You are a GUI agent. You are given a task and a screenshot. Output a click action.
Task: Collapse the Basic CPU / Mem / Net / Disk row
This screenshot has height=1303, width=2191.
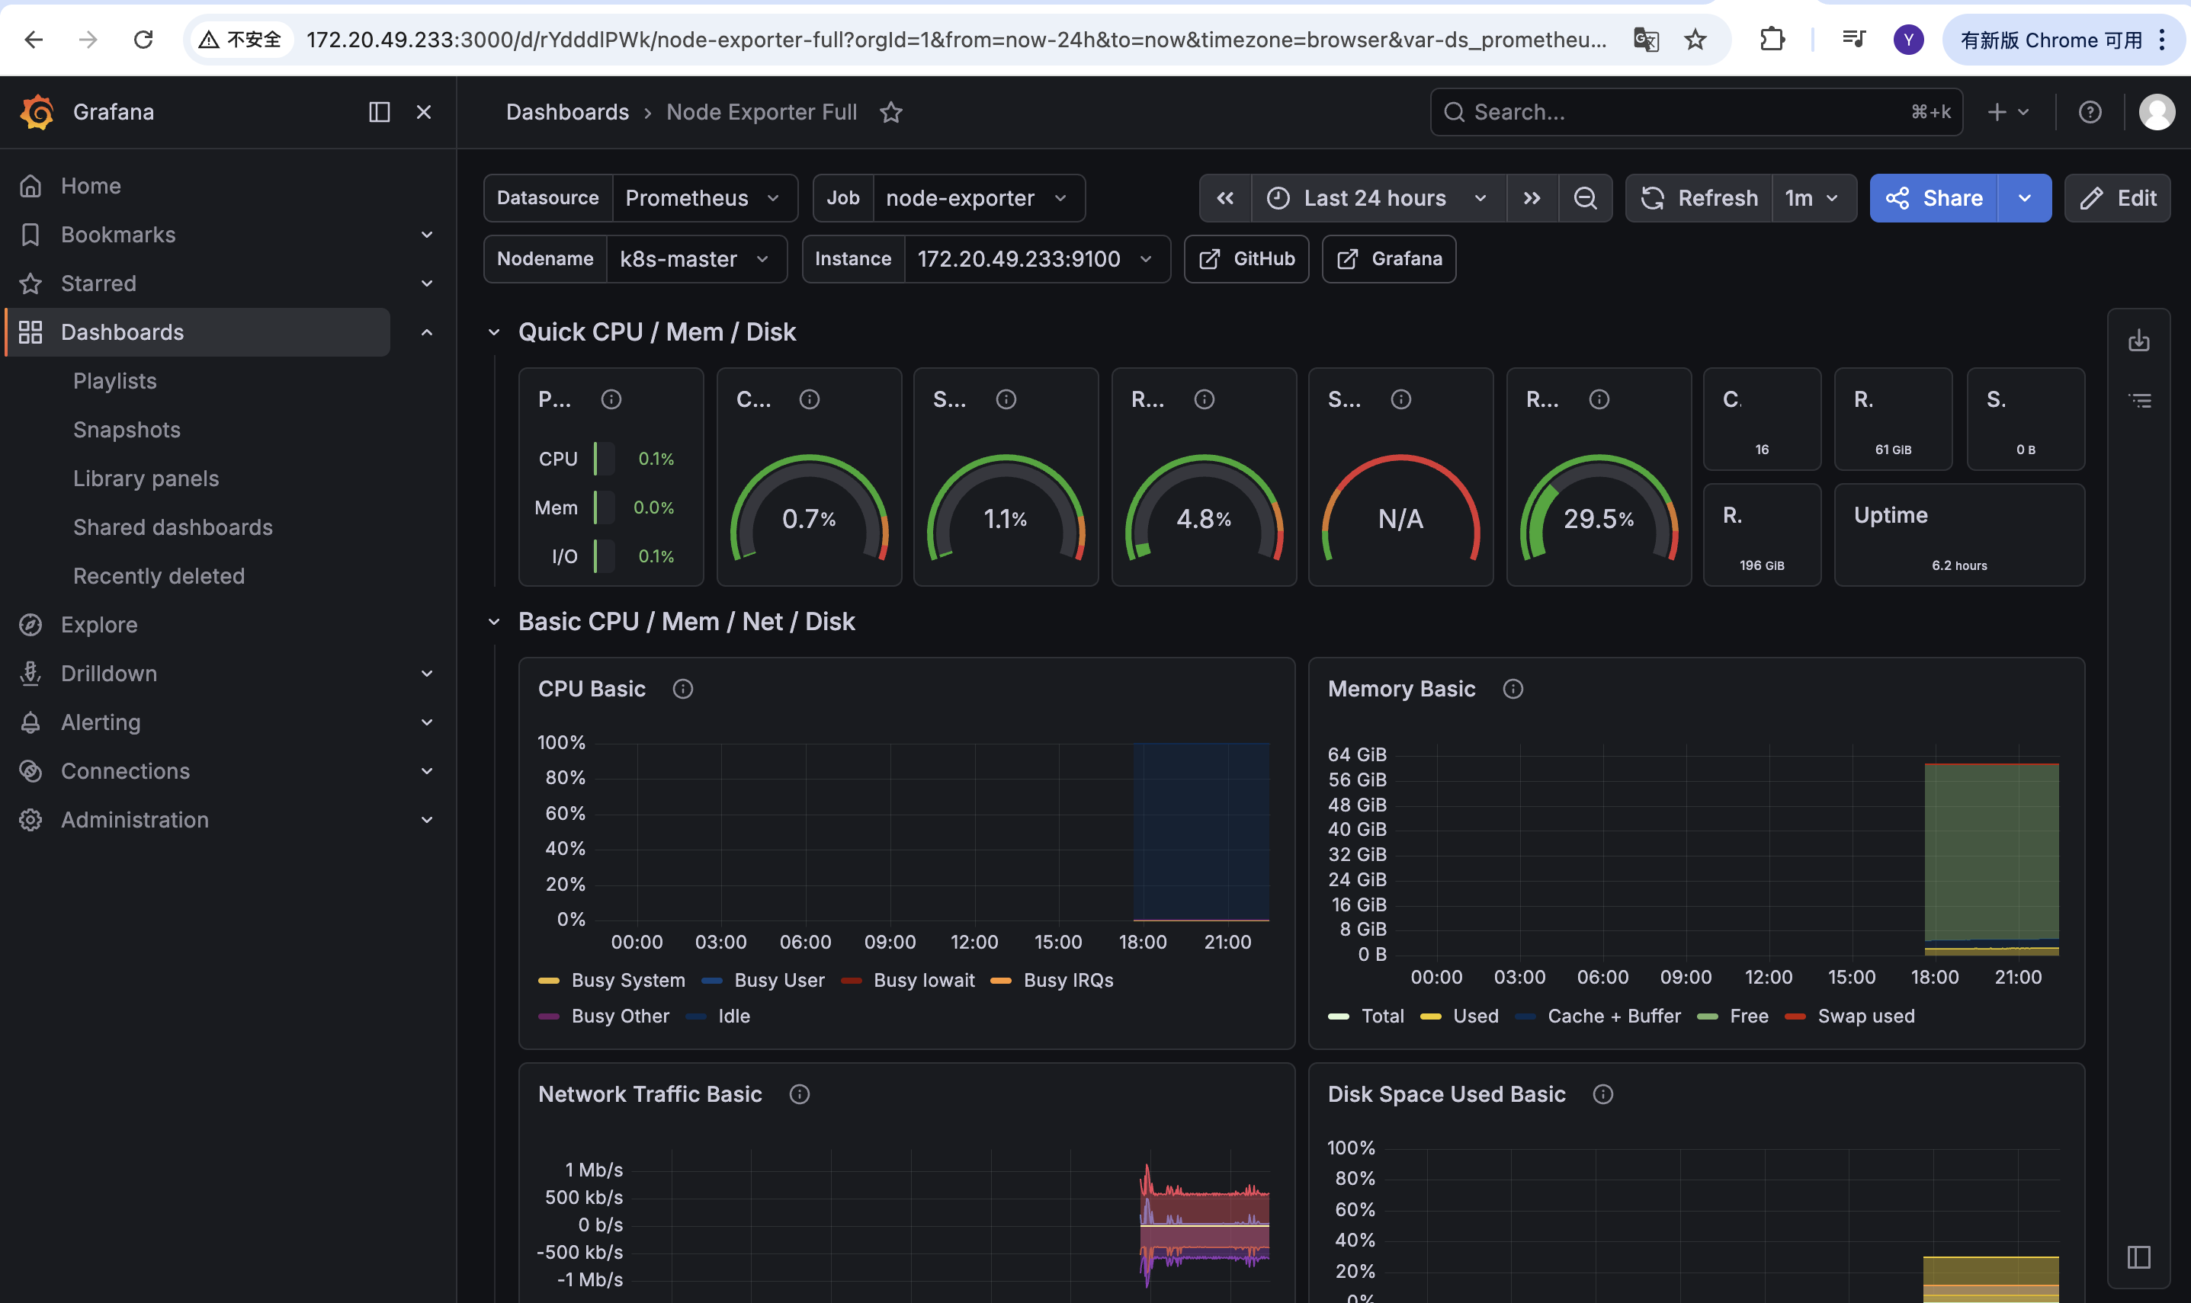coord(493,622)
